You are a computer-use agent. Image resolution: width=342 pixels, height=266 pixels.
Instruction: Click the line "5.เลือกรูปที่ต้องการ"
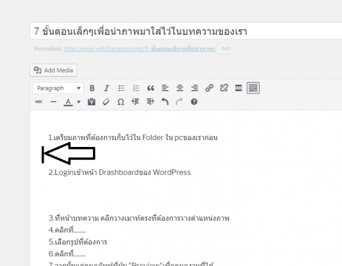tap(77, 242)
